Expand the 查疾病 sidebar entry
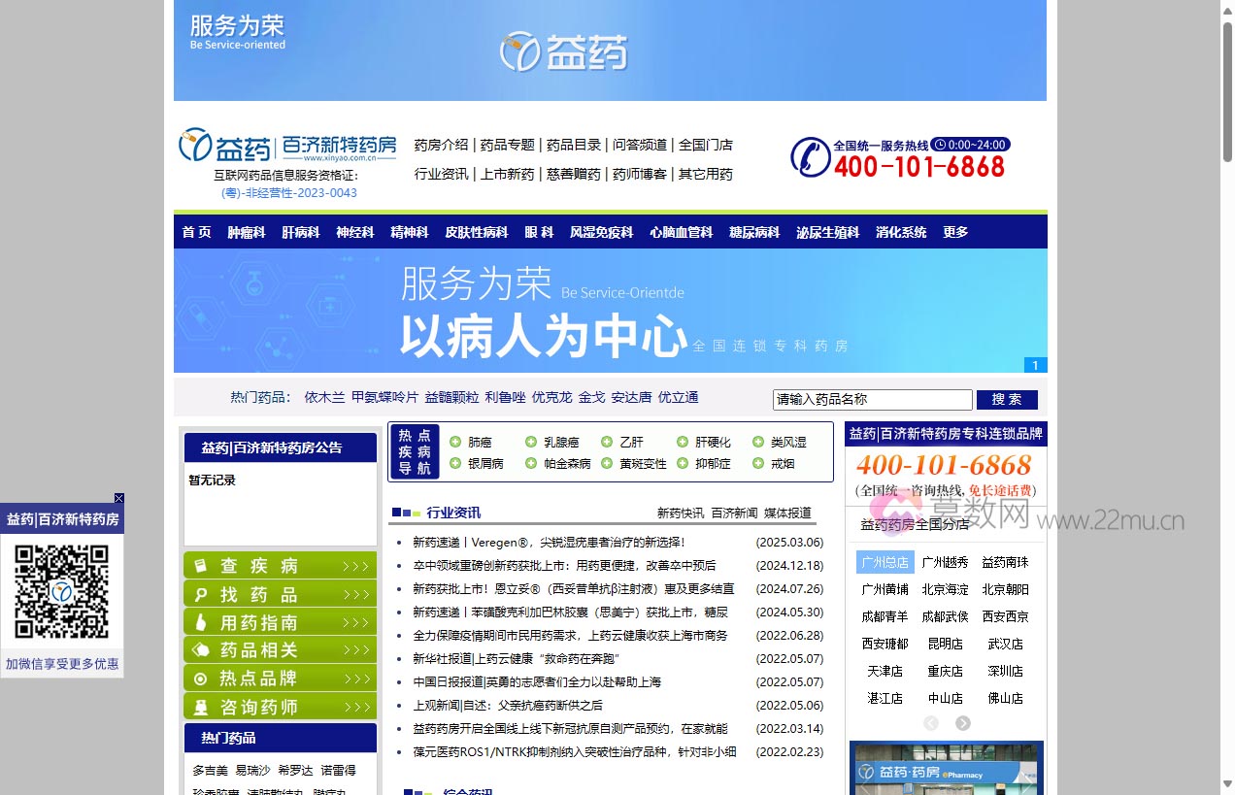This screenshot has width=1235, height=795. 280,566
